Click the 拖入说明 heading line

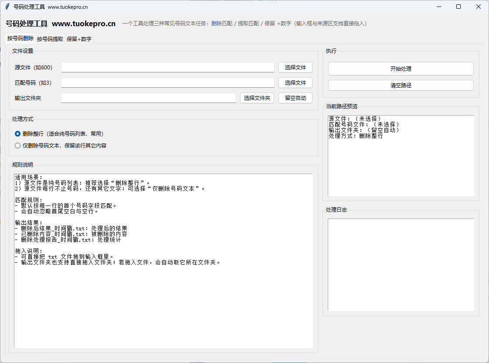29,251
